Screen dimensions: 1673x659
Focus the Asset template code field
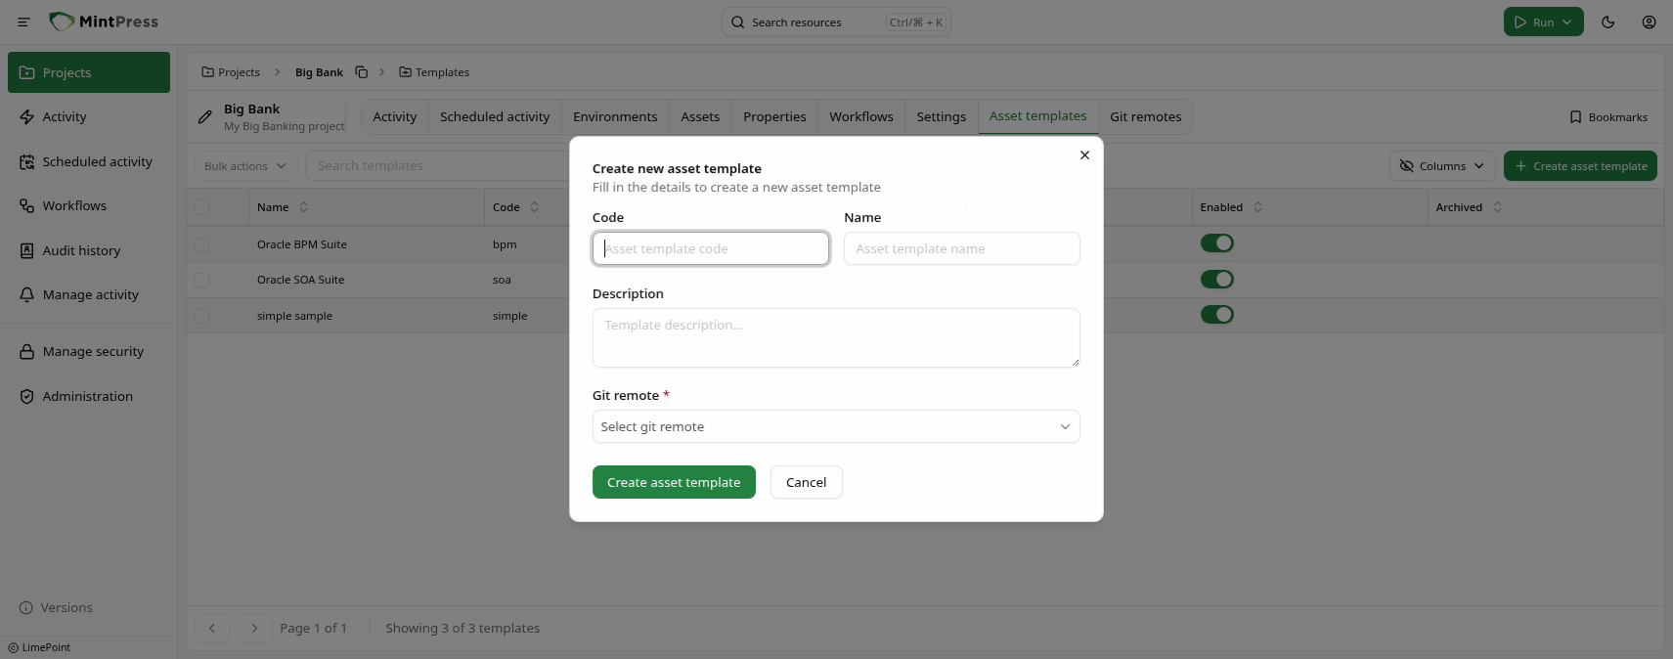tap(711, 248)
